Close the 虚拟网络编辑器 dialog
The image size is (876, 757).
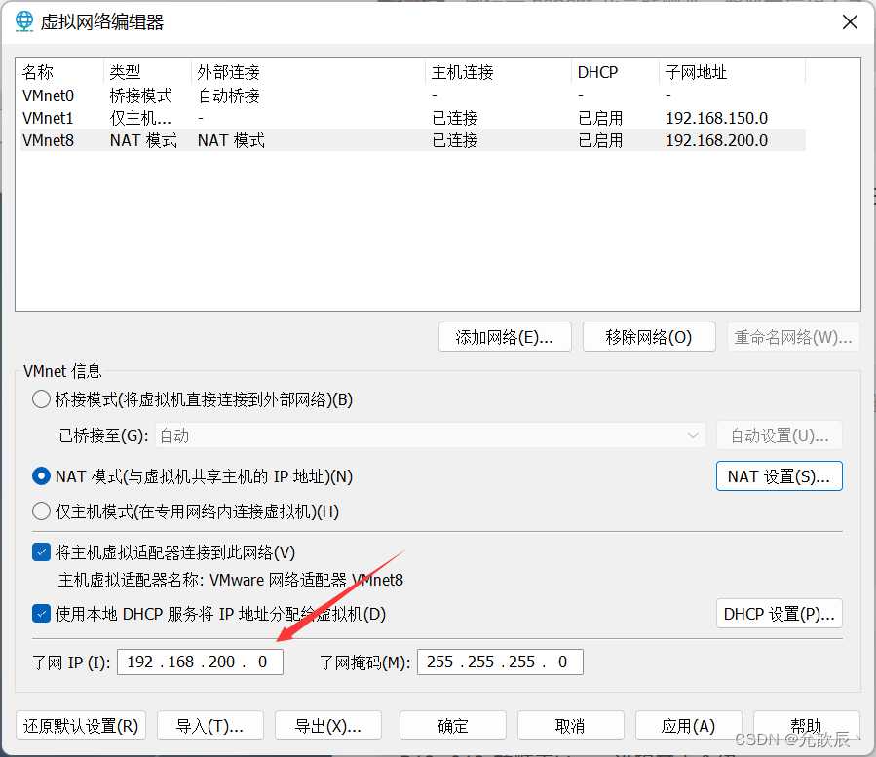[x=850, y=22]
